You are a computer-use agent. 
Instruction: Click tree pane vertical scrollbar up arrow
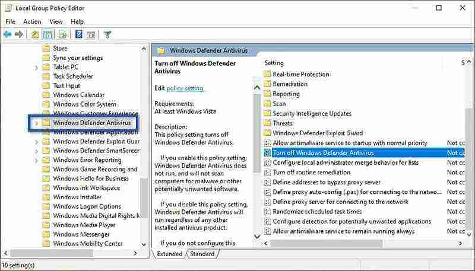144,49
